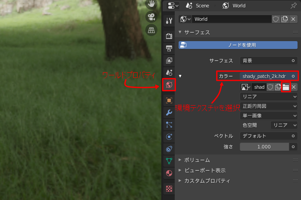
Task: Unlink the shad image
Action: pyautogui.click(x=294, y=87)
